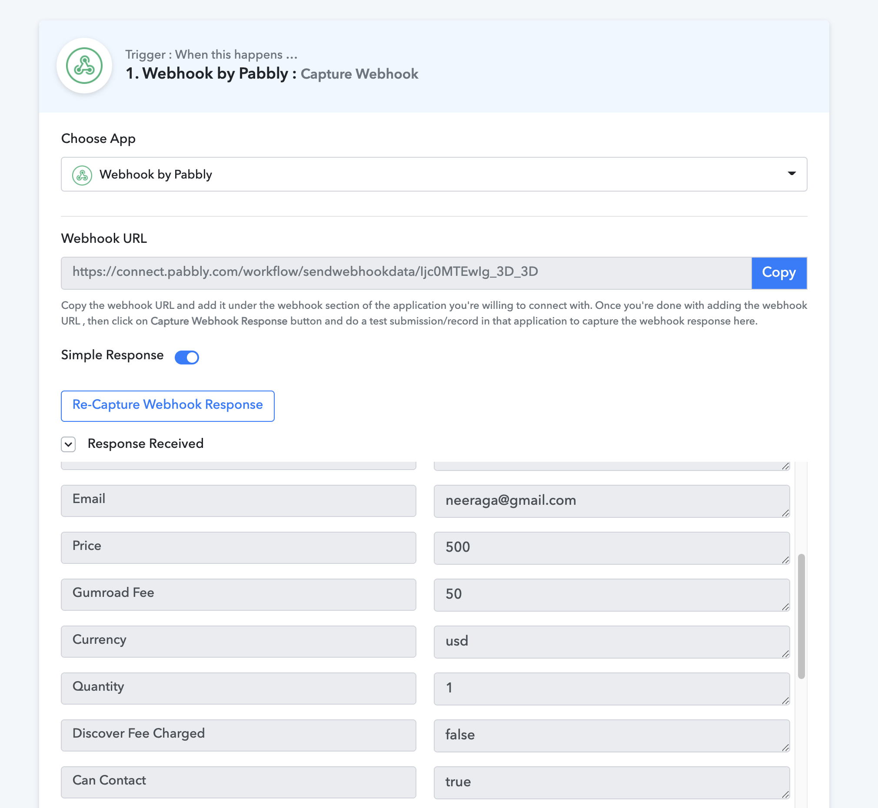The width and height of the screenshot is (878, 808).
Task: Click the webhook URL text field
Action: 406,272
